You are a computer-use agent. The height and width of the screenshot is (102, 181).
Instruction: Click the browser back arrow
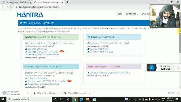tap(3, 7)
